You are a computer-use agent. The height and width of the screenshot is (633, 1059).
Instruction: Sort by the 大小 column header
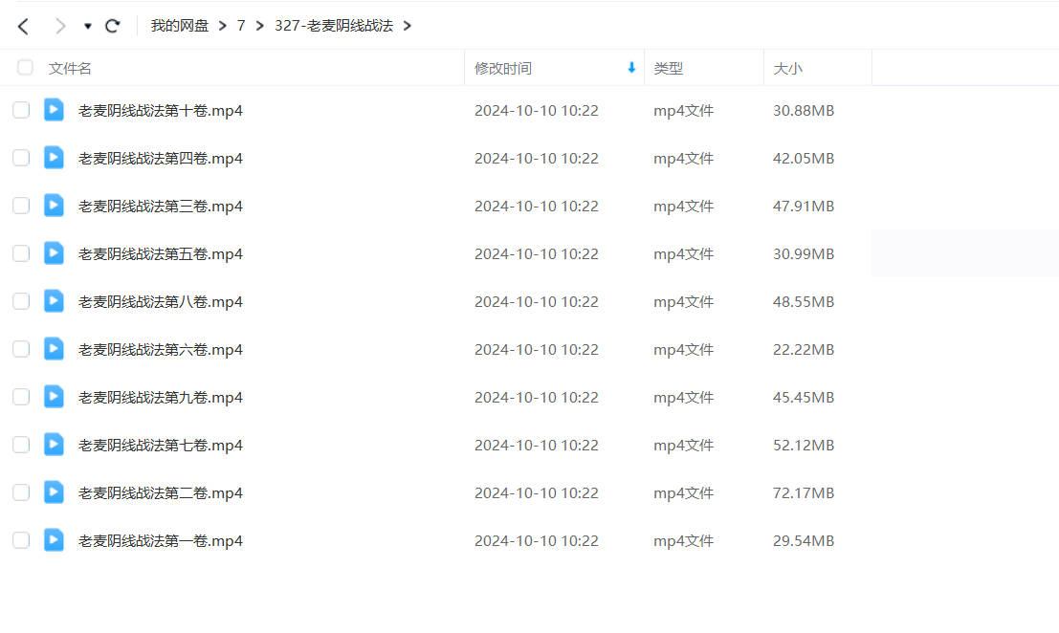coord(788,68)
